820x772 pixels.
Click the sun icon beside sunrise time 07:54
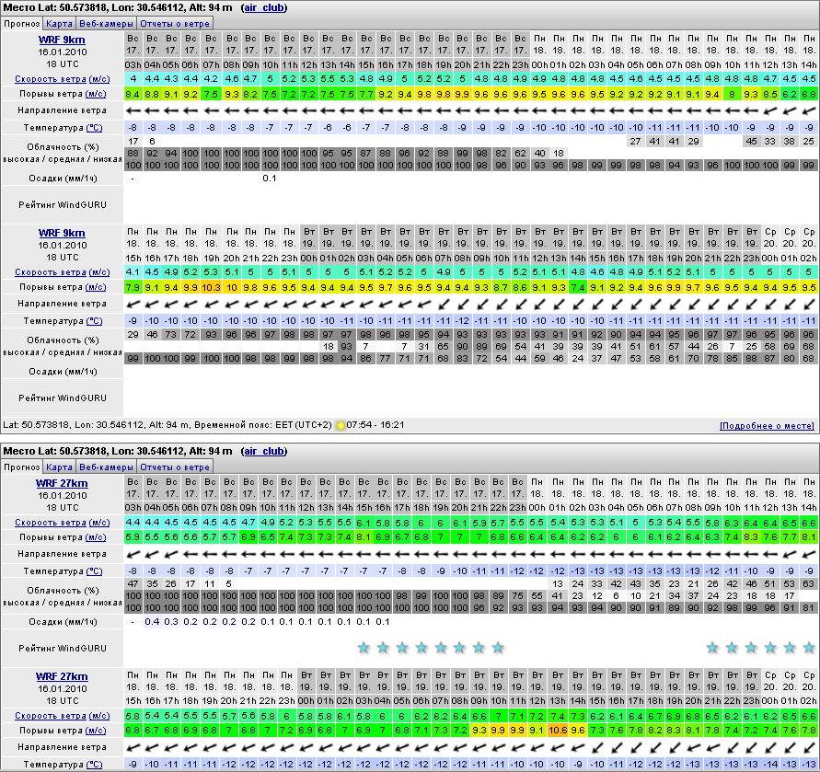(x=341, y=426)
